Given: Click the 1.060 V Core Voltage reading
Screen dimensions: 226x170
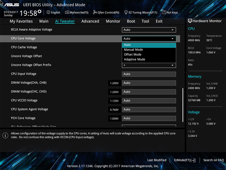Looking at the screenshot, I should coord(211,53).
